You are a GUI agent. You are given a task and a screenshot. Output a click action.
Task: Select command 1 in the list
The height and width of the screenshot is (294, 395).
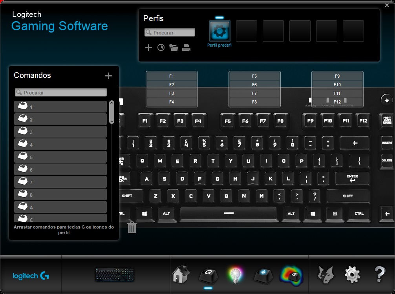tap(60, 107)
